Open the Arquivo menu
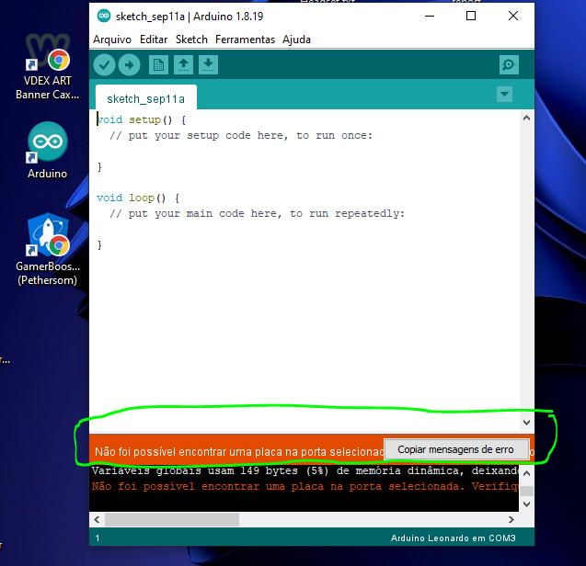586x566 pixels. click(x=112, y=40)
